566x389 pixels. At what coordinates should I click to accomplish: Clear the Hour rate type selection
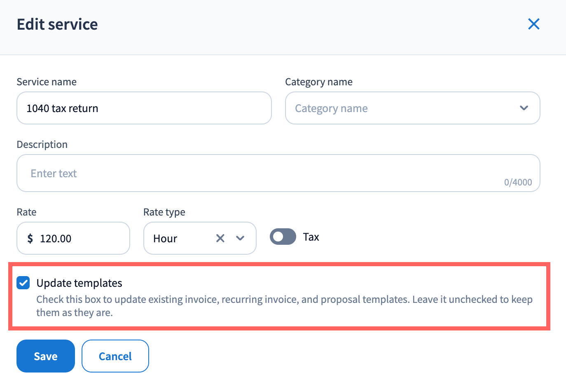220,238
